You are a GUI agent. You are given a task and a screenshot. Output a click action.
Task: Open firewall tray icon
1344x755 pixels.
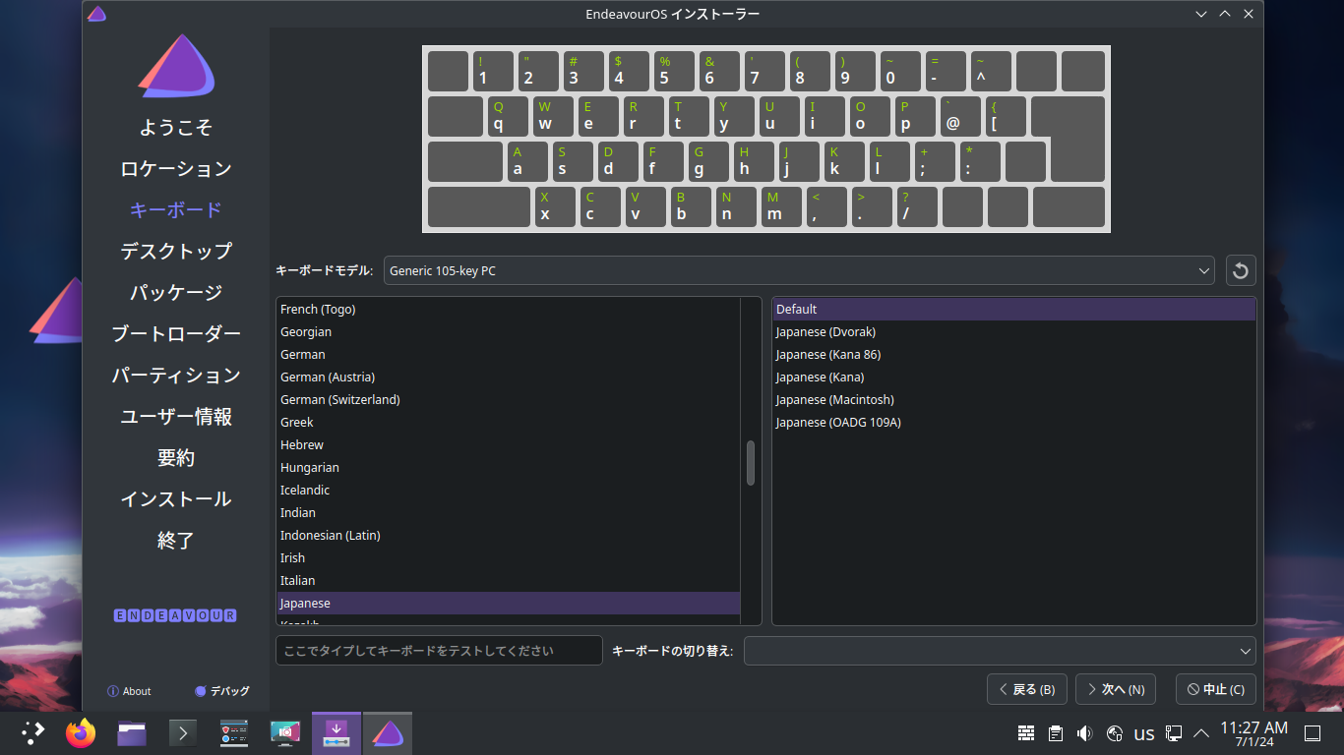[x=1026, y=732]
